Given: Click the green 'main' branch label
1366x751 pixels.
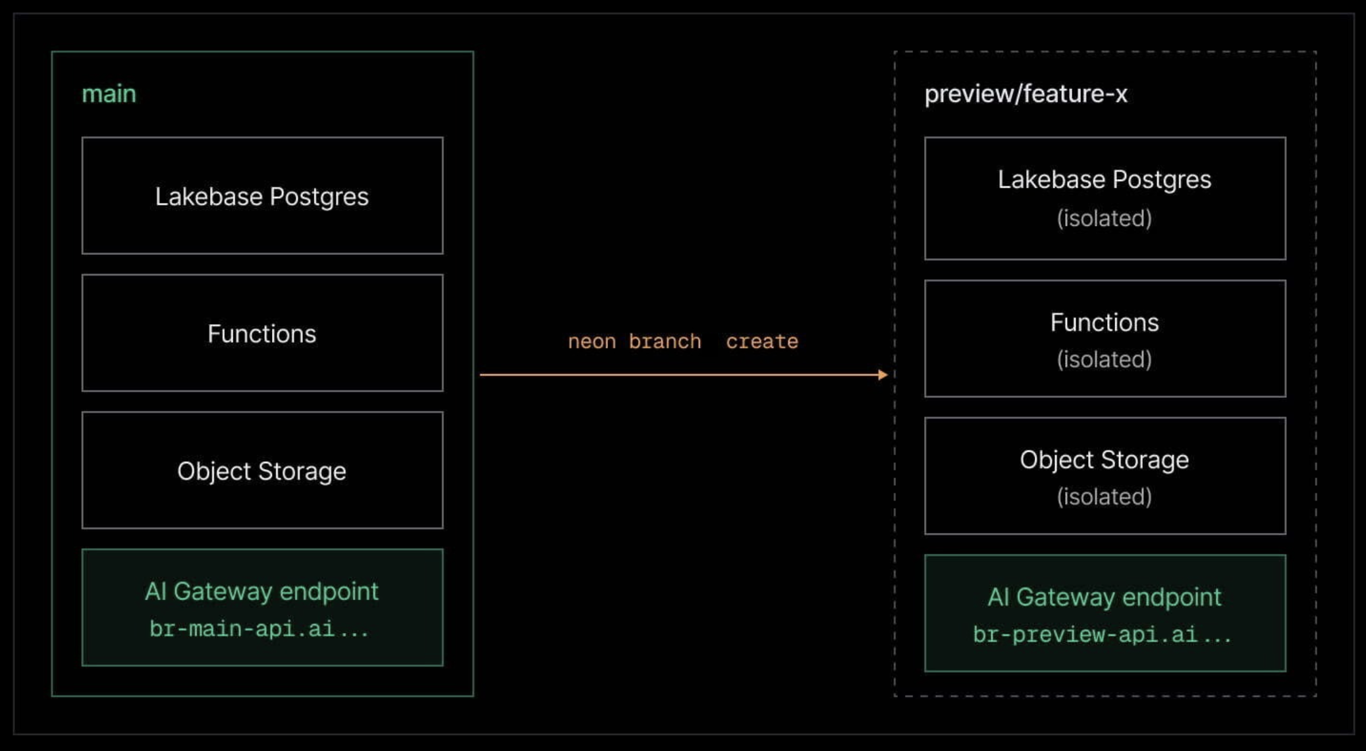Looking at the screenshot, I should (109, 94).
